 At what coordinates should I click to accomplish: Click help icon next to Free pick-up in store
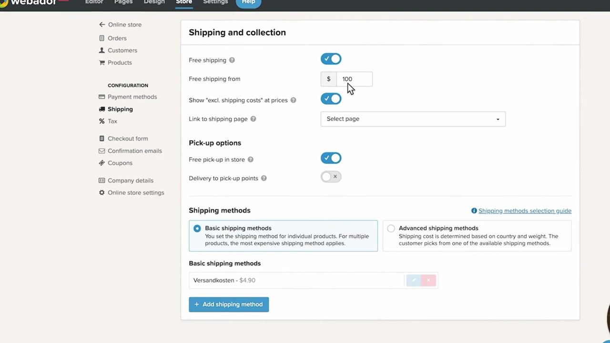point(250,160)
